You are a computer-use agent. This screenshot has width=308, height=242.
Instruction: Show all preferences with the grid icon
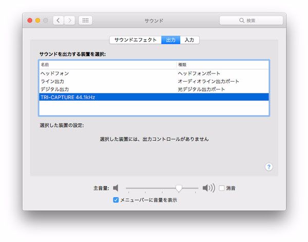pyautogui.click(x=85, y=21)
